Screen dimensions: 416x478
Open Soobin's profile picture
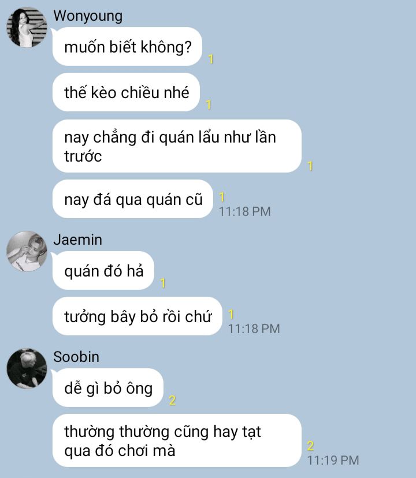(x=27, y=368)
